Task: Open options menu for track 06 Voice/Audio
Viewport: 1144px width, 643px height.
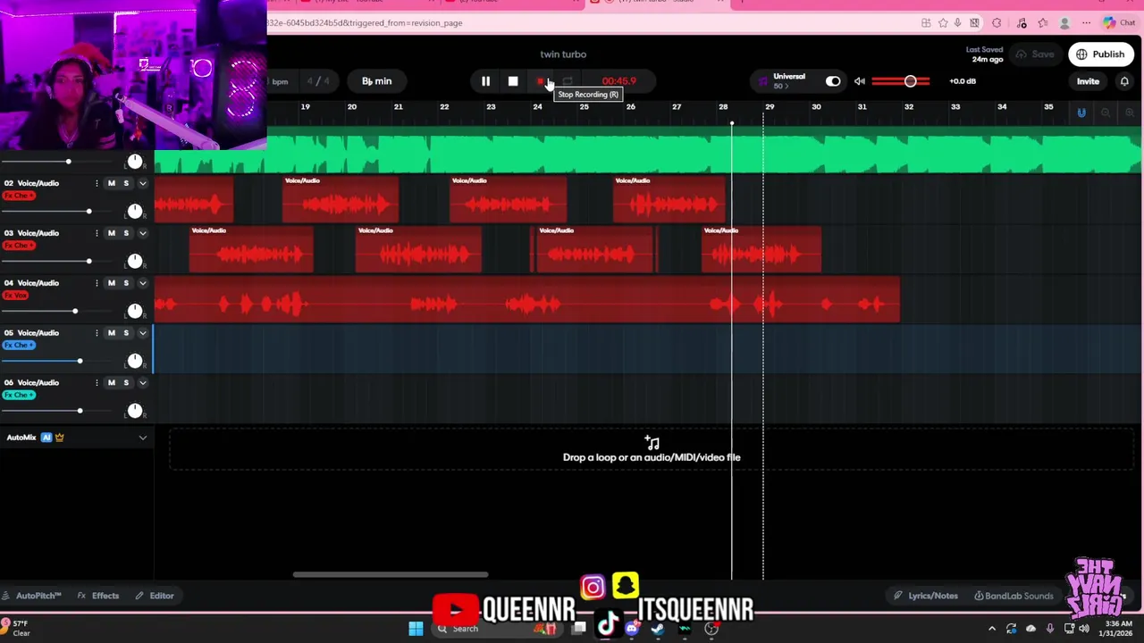Action: [x=97, y=383]
